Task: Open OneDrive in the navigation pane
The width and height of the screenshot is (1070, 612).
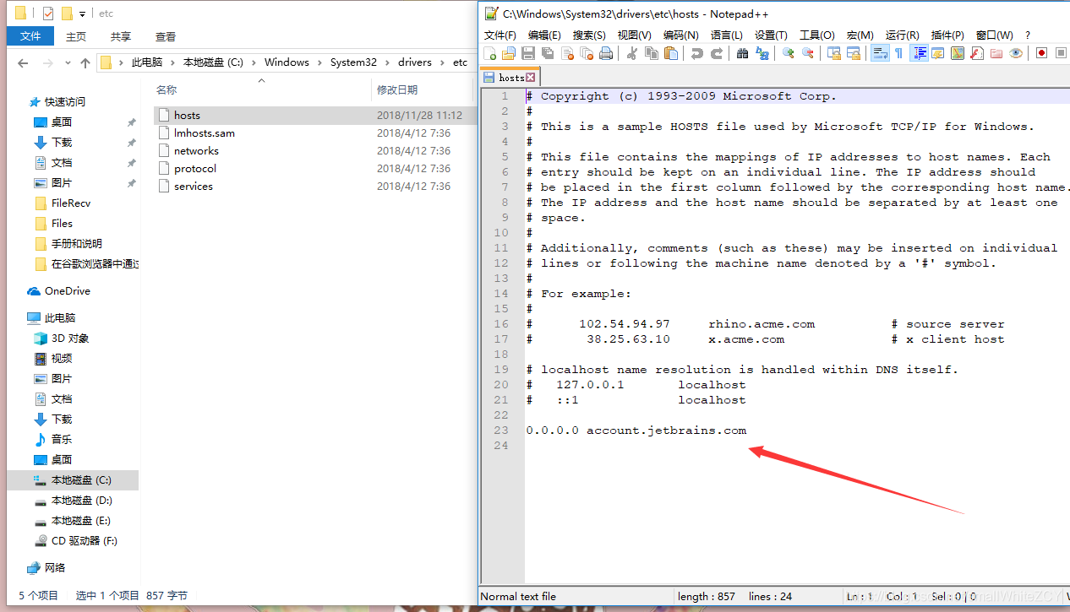Action: 68,291
